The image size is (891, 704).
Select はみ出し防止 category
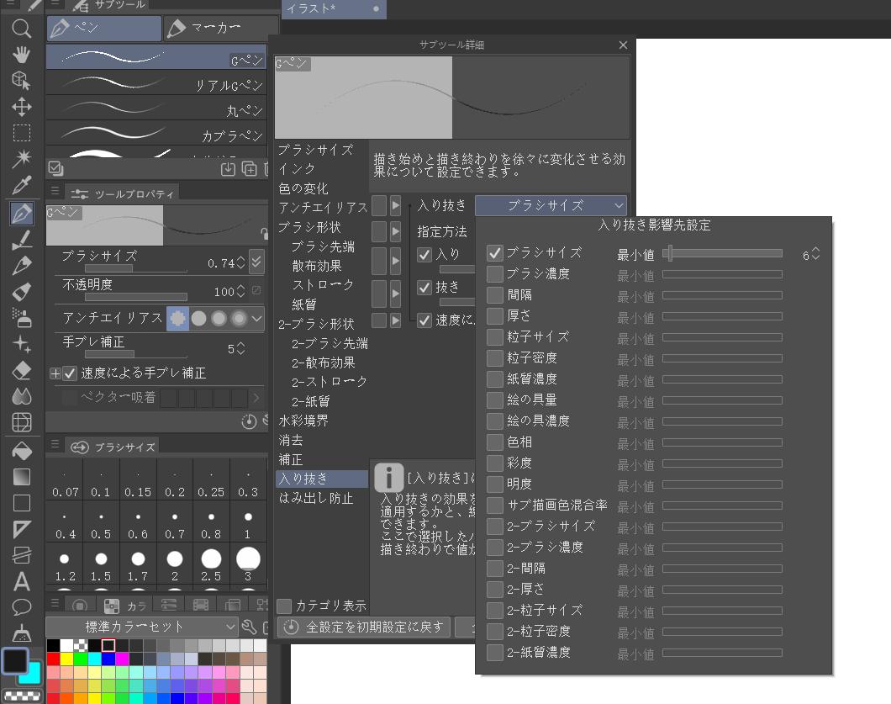pyautogui.click(x=316, y=498)
